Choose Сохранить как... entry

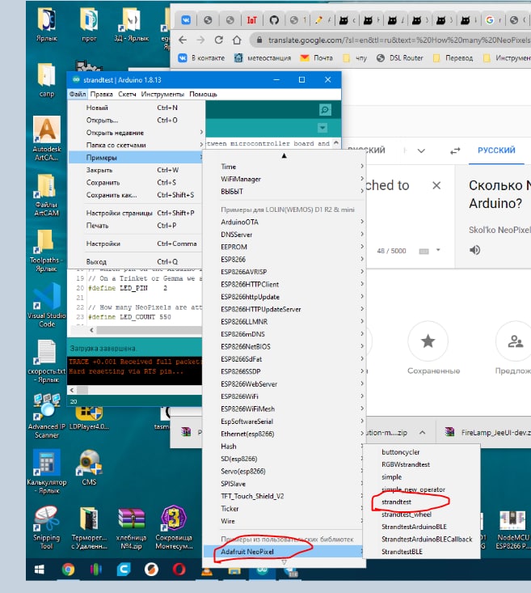coord(136,195)
